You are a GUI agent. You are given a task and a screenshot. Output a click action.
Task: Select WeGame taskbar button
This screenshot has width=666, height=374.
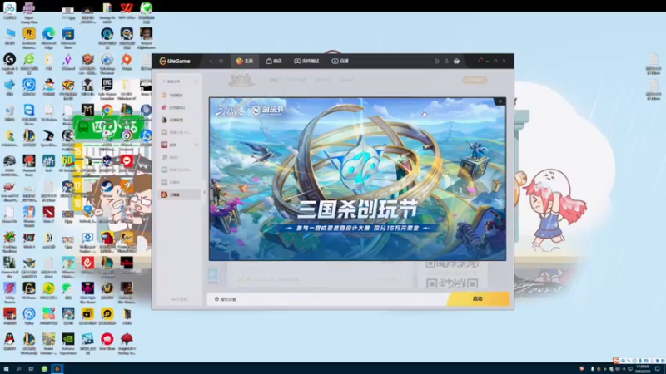[x=57, y=368]
